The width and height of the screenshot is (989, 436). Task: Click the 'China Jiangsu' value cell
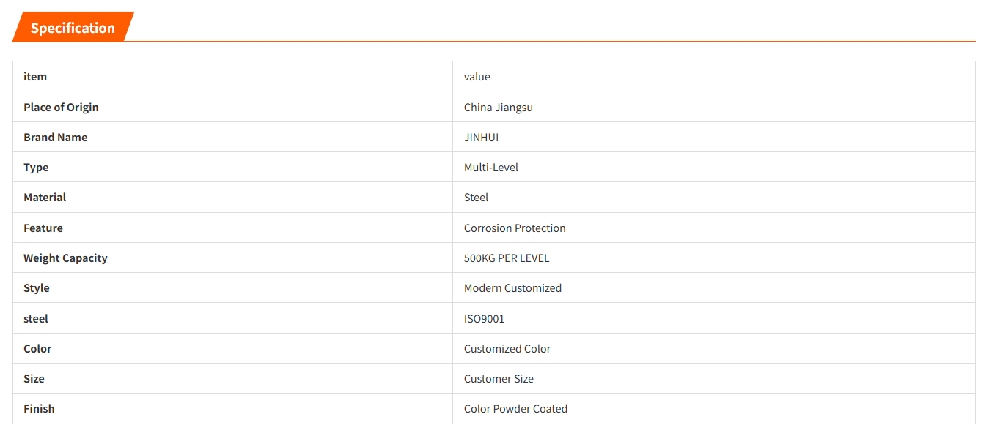pyautogui.click(x=499, y=108)
